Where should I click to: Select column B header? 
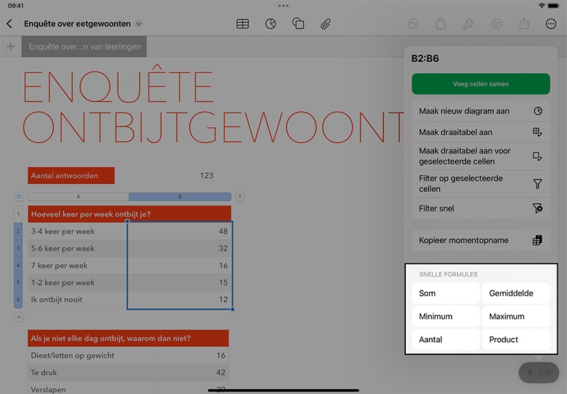[x=180, y=197]
